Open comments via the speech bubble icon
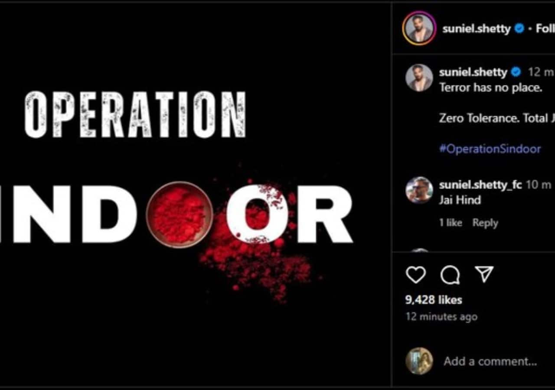The width and height of the screenshot is (555, 390). tap(450, 275)
